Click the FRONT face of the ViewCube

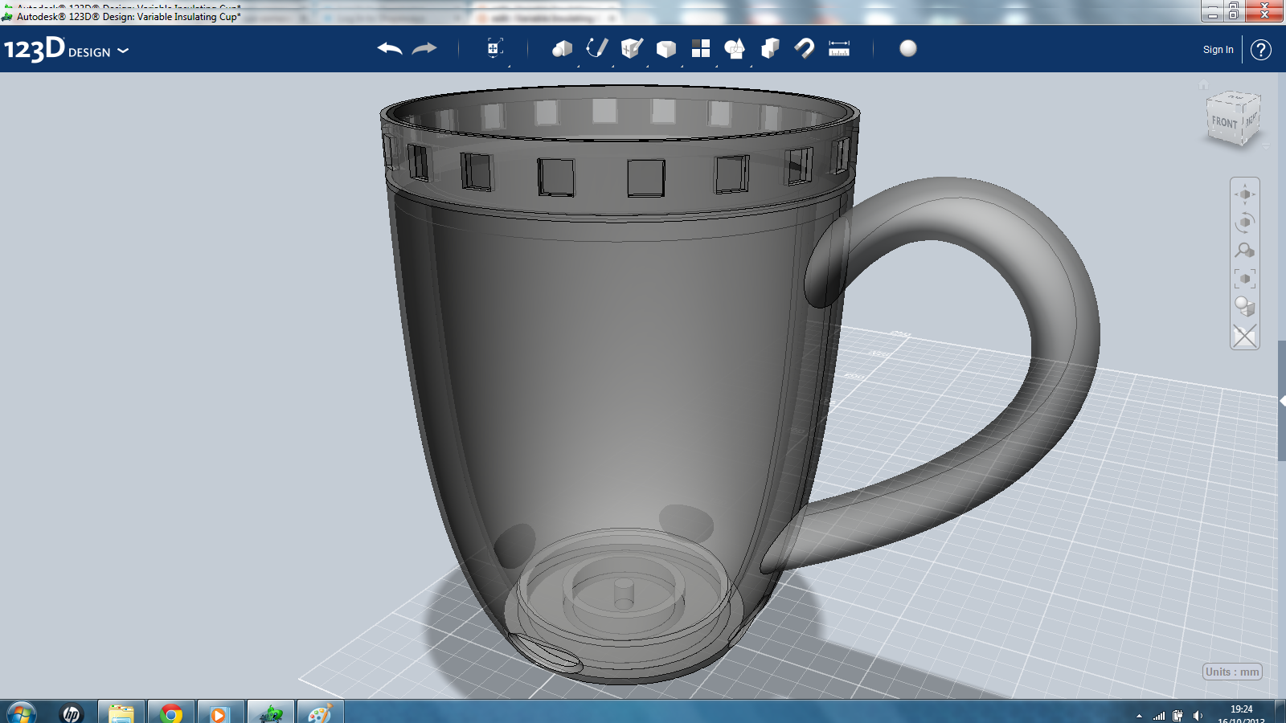click(1223, 123)
